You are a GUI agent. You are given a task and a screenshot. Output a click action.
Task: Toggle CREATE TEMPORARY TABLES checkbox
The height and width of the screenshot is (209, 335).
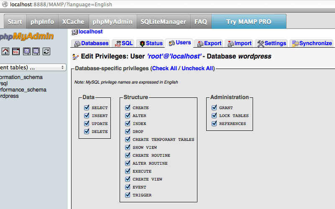[x=128, y=139]
